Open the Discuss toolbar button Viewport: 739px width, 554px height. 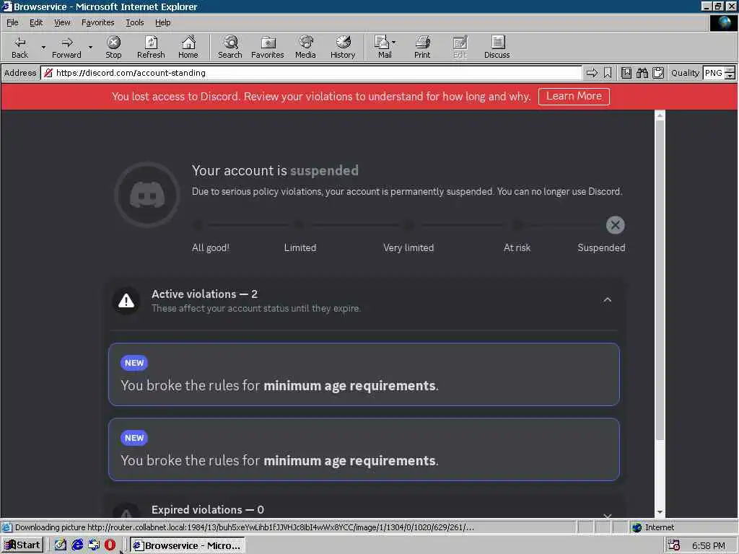click(497, 47)
